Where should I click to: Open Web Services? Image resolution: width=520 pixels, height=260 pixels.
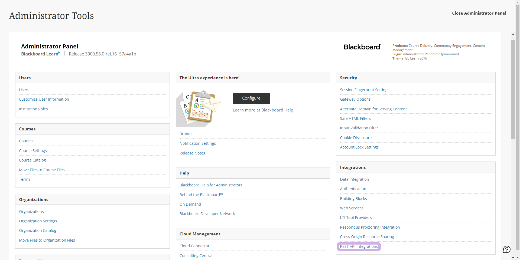352,208
